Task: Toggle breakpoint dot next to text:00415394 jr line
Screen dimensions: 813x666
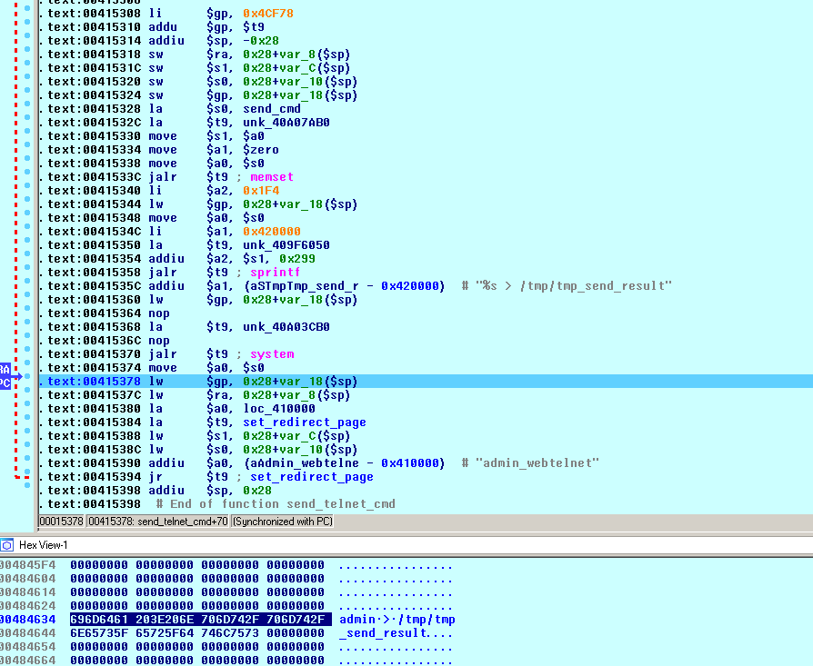Action: click(x=27, y=472)
